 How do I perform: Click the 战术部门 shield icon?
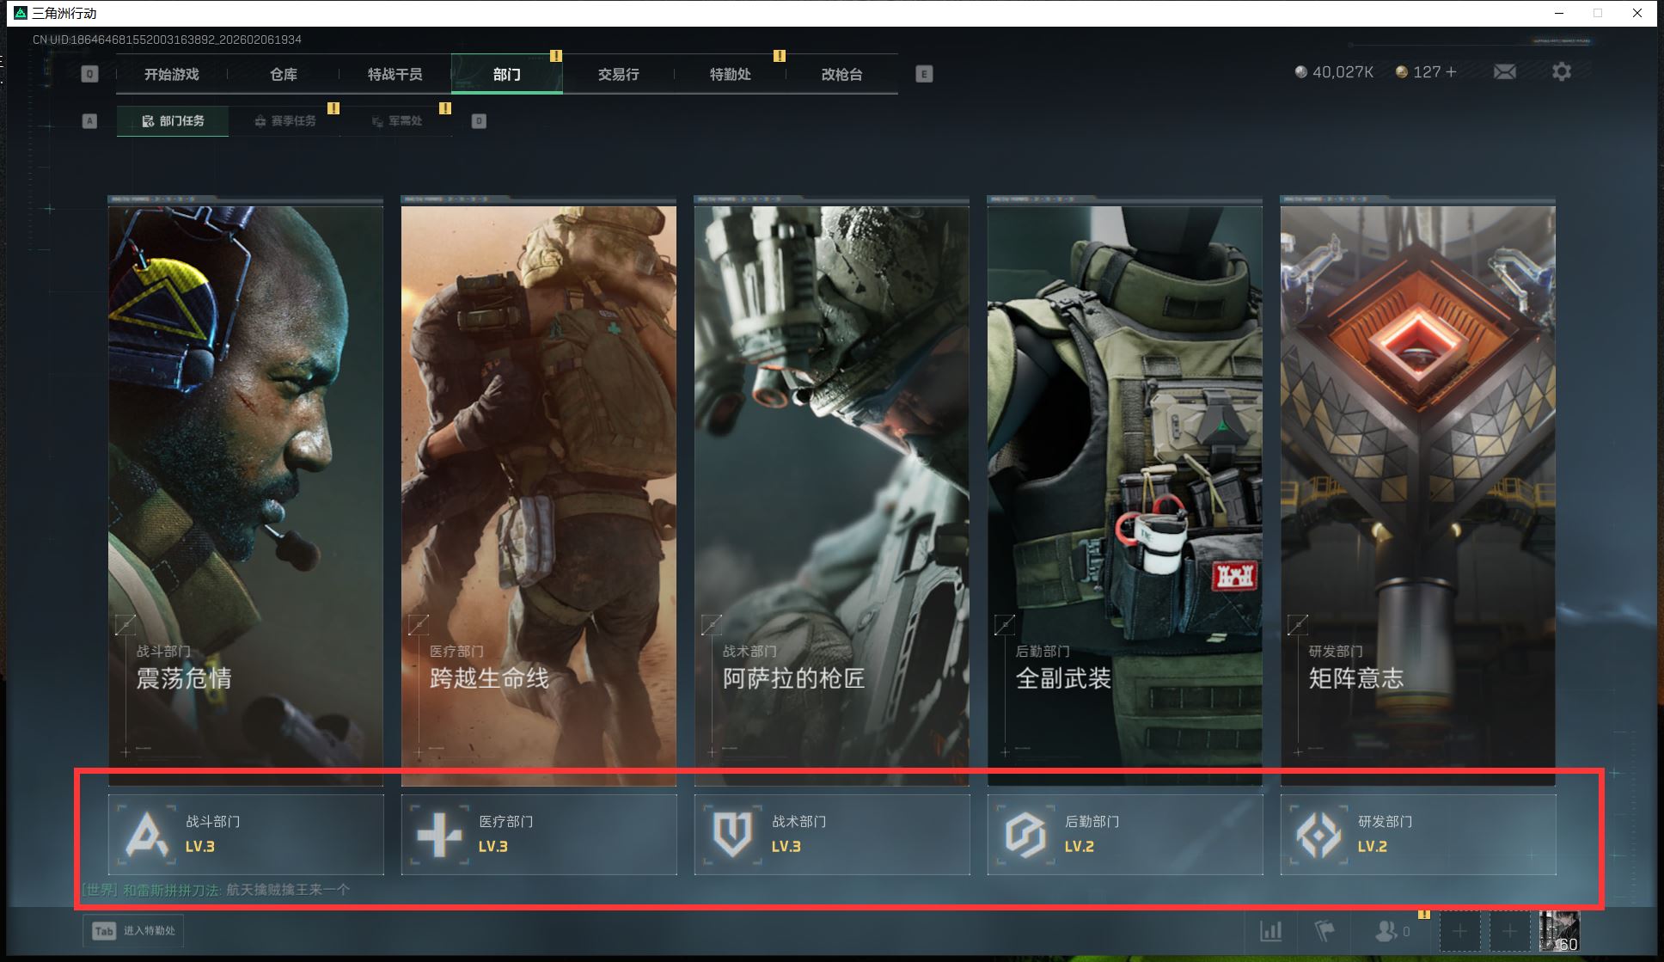[x=732, y=834]
